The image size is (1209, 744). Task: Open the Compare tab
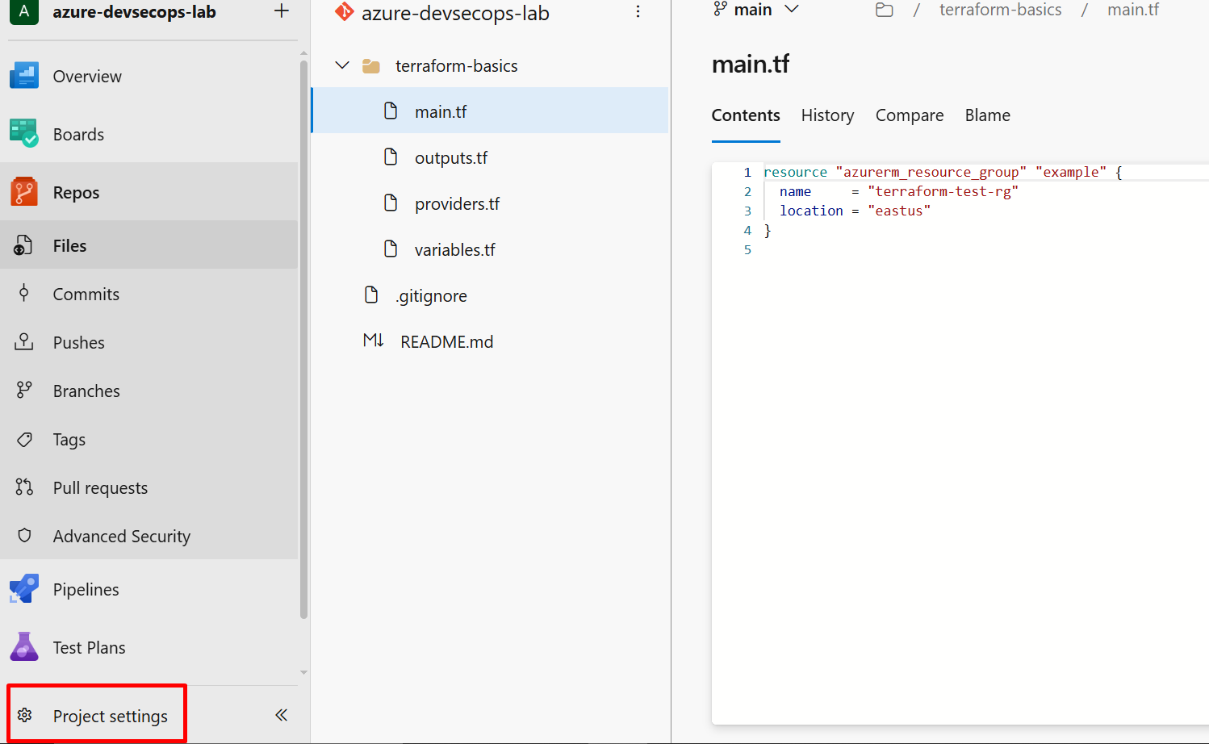(x=909, y=115)
